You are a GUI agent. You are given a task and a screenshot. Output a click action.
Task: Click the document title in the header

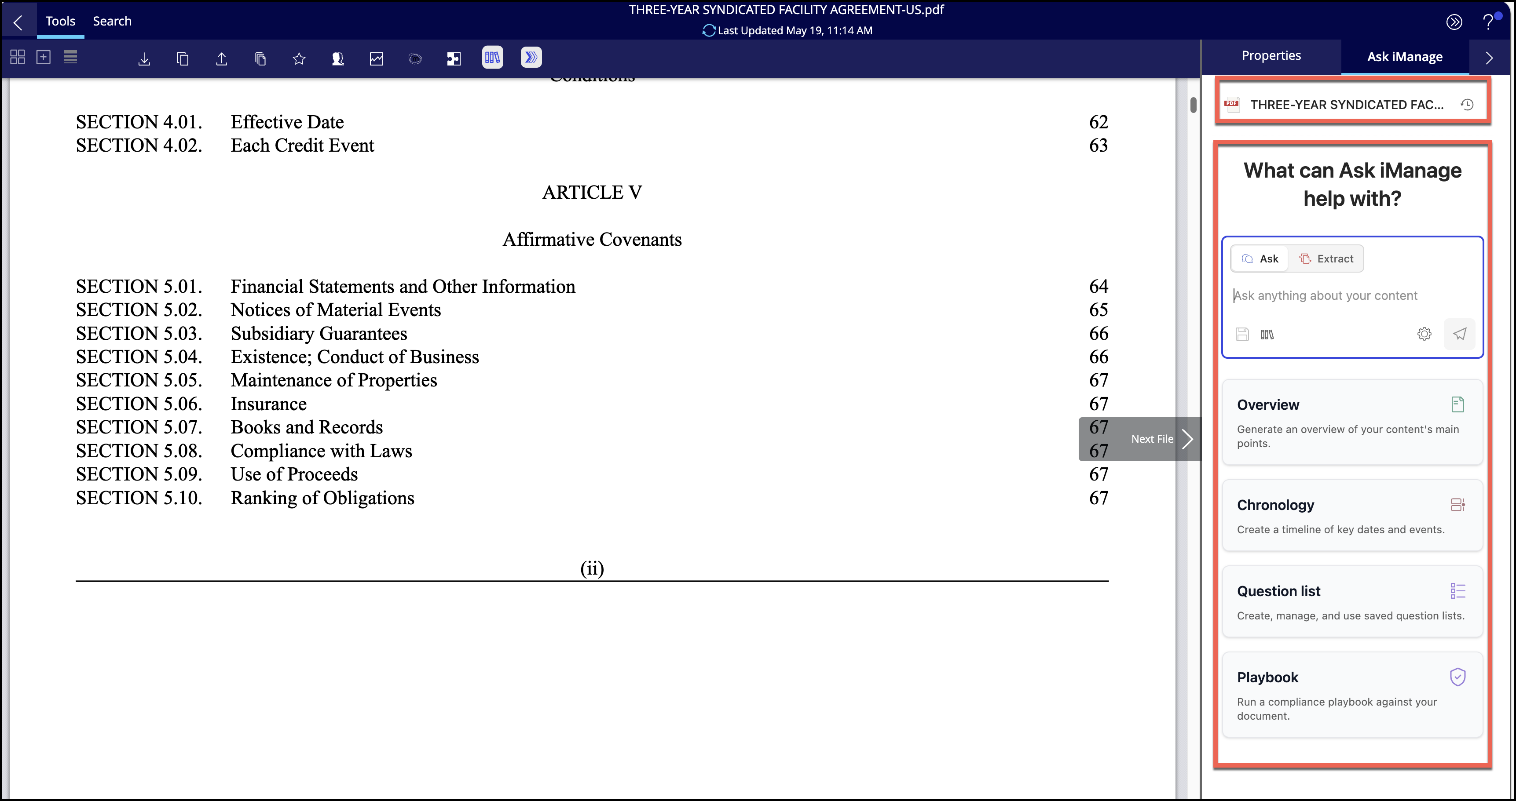click(786, 10)
